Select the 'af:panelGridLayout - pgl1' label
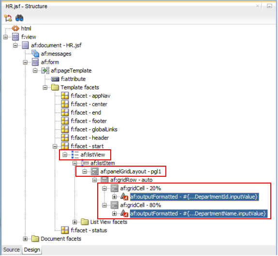This screenshot has width=278, height=256. pos(131,171)
